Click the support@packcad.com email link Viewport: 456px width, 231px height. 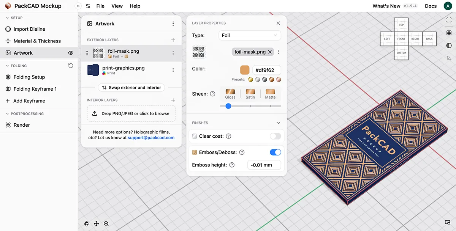pos(151,138)
